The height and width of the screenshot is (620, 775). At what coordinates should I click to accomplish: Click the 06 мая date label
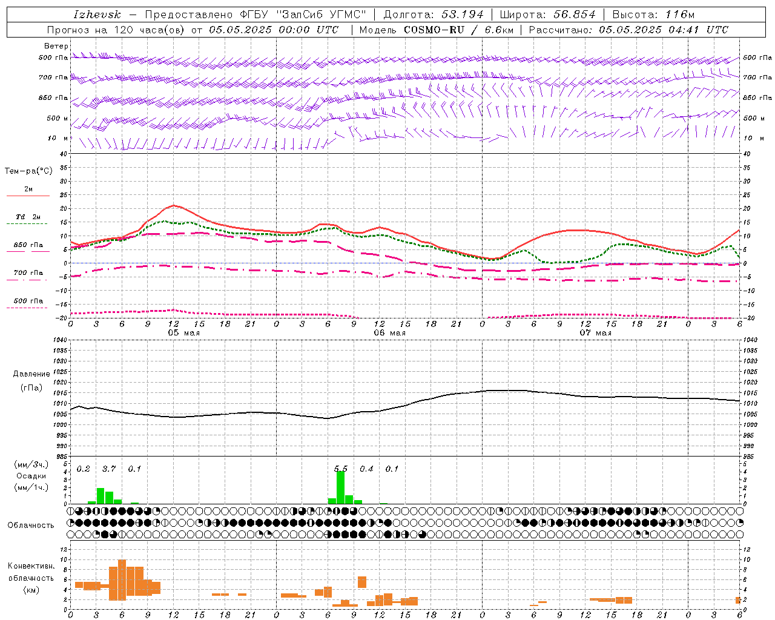coord(389,333)
